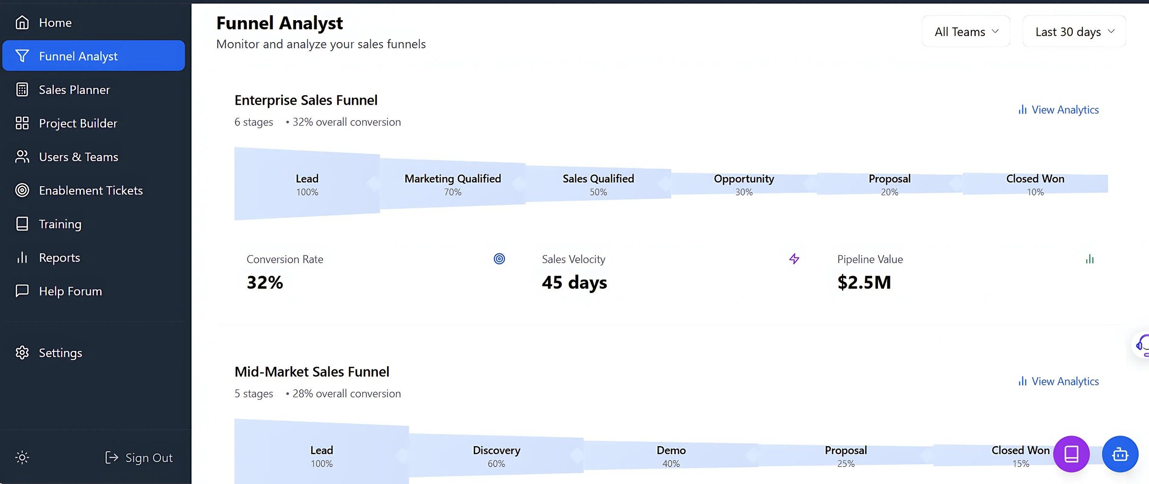This screenshot has width=1149, height=484.
Task: Click the Sign Out button
Action: (139, 458)
